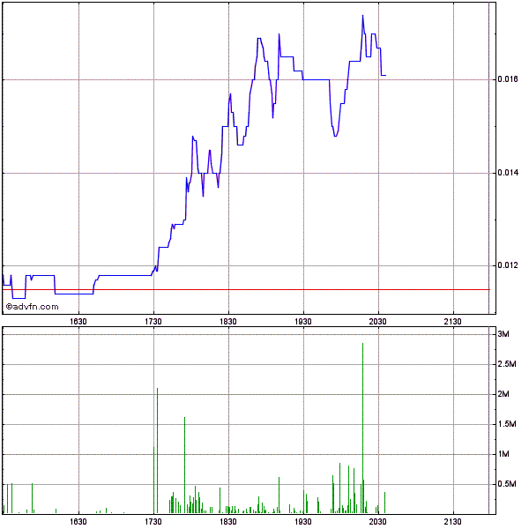529x529 pixels.
Task: Click the 2030 time label under price chart
Action: 378,322
